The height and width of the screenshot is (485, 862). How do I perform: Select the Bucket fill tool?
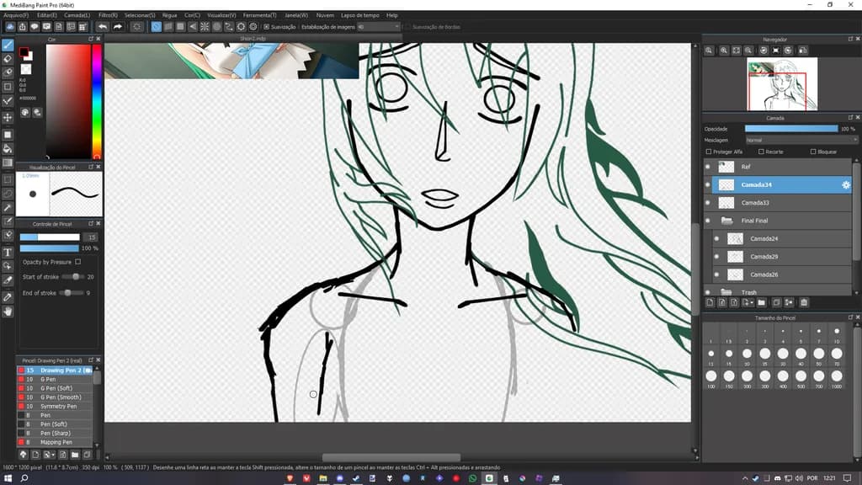coord(8,148)
